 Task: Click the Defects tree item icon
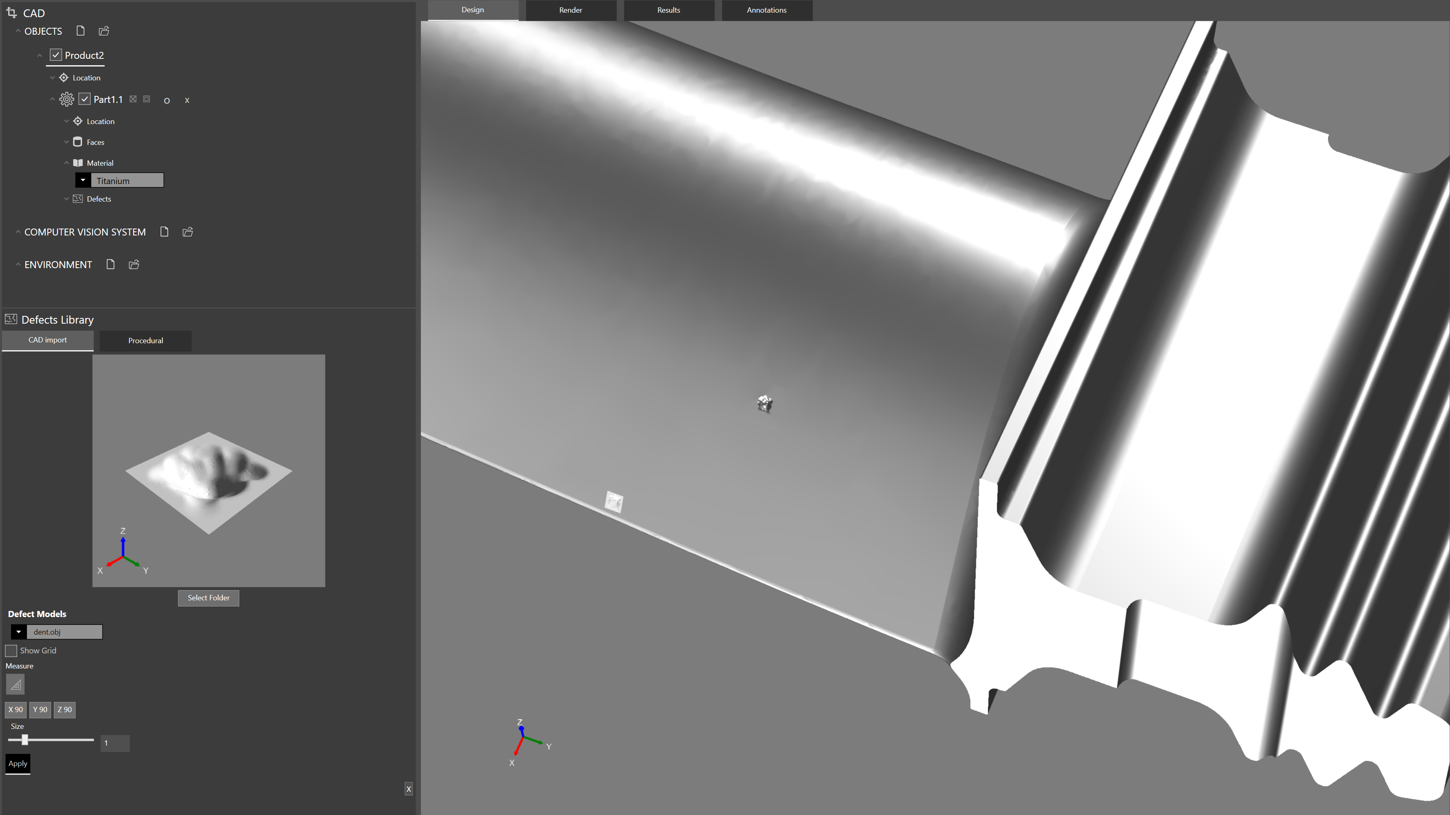pos(78,199)
